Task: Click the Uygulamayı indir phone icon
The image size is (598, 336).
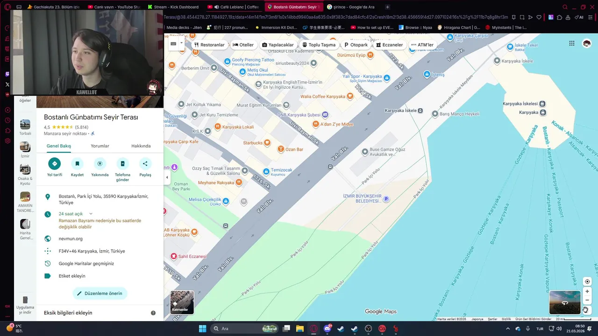Action: [25, 300]
